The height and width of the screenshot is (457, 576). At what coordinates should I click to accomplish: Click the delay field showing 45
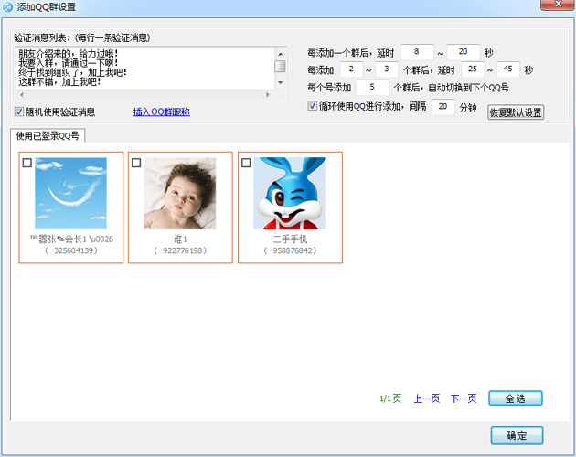coord(508,69)
